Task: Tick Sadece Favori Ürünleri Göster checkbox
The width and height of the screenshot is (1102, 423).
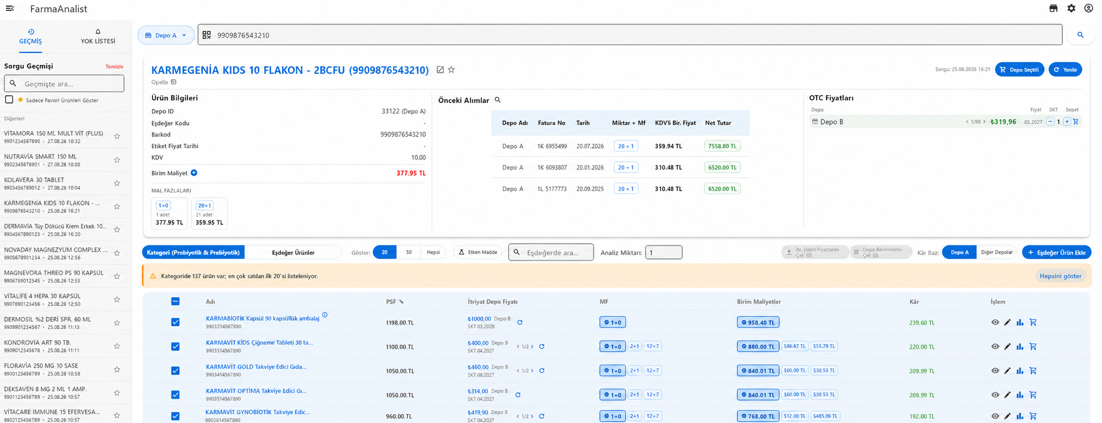Action: pos(9,100)
